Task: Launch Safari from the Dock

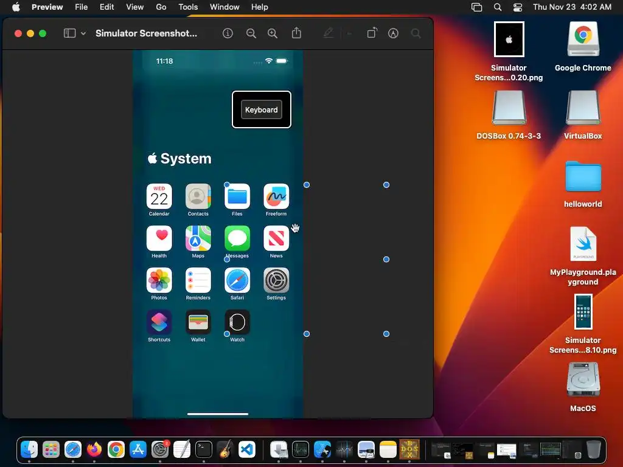Action: coord(73,449)
